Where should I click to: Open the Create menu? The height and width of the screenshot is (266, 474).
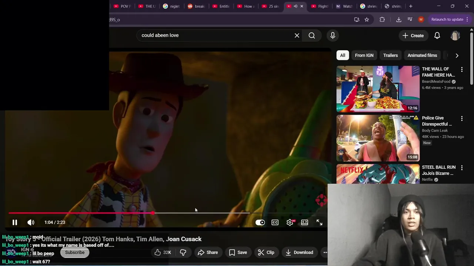tap(413, 35)
